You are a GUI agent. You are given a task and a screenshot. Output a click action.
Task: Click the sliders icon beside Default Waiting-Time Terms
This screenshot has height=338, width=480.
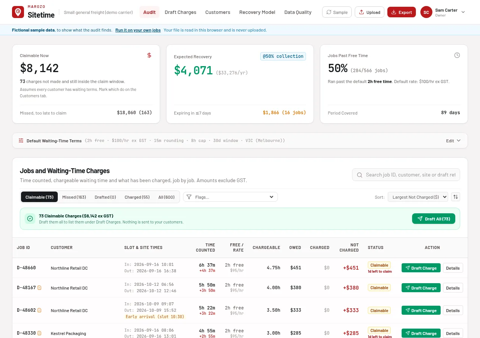tap(21, 140)
